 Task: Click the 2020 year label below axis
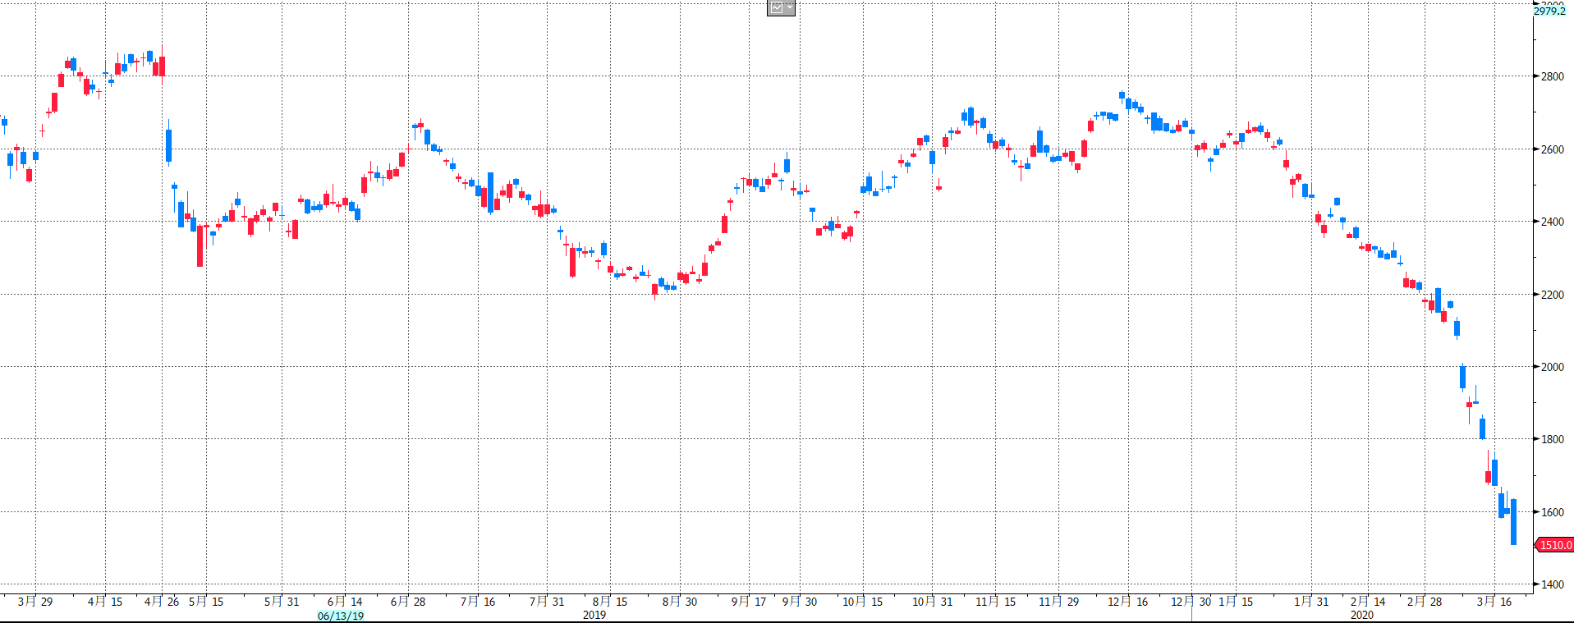pos(1361,615)
